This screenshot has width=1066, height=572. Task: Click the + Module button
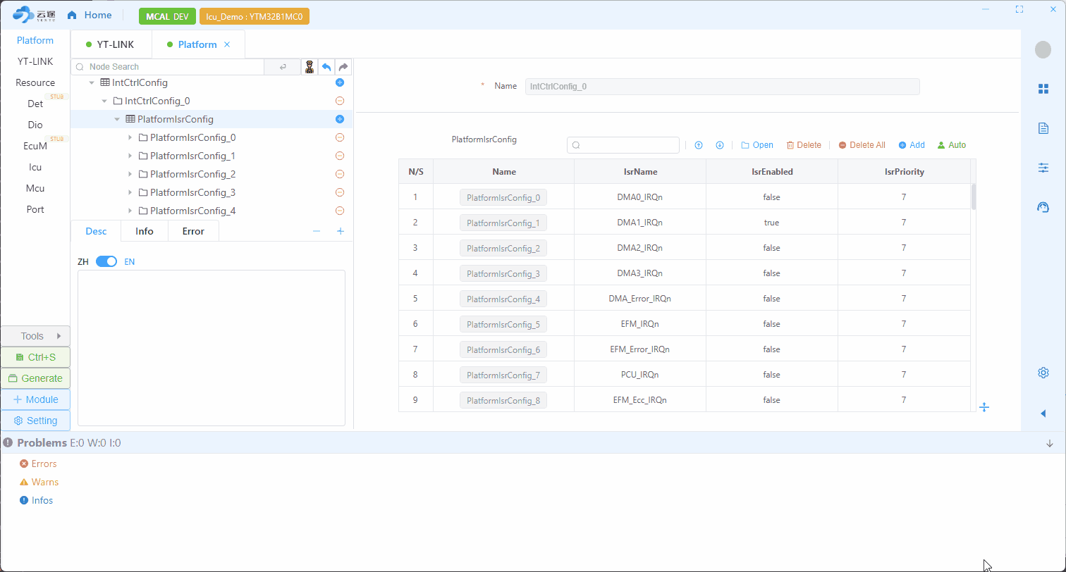tap(35, 399)
